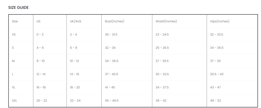Click the US size 0 - 2 cell

point(40,34)
